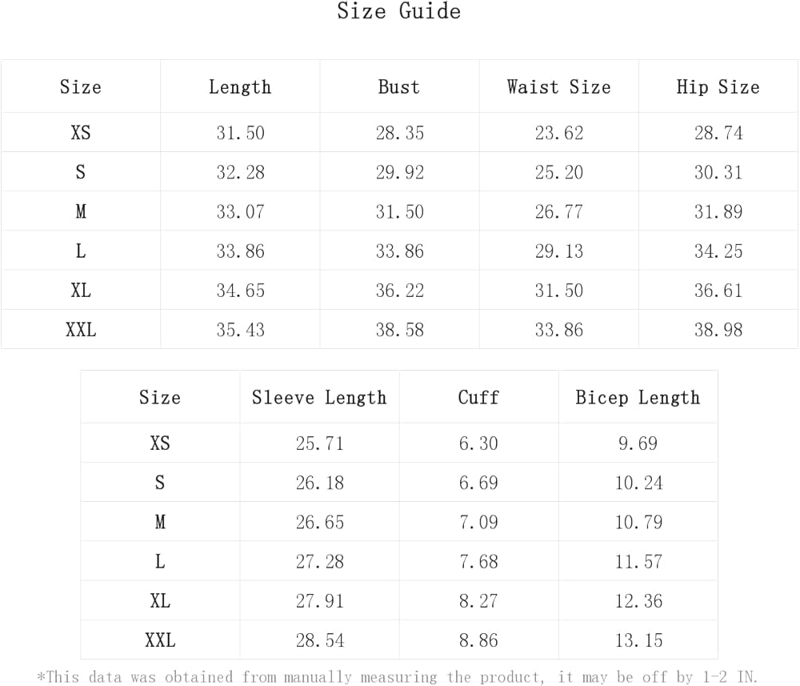Click the Size Guide title
The image size is (800, 686).
click(398, 11)
